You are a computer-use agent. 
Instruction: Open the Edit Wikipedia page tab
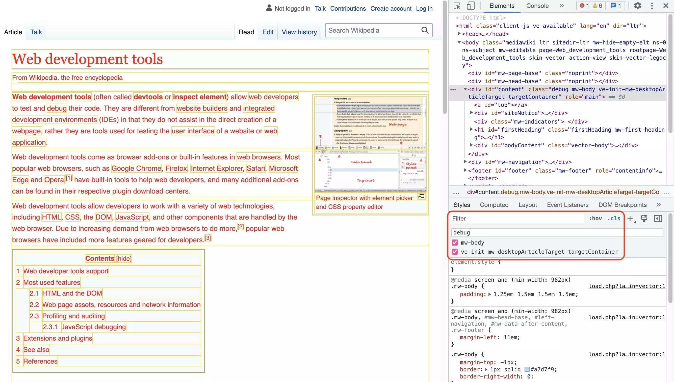point(268,32)
